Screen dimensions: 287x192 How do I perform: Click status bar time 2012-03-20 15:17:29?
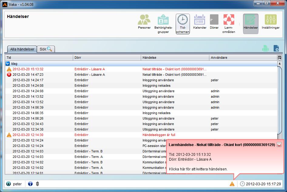263,184
